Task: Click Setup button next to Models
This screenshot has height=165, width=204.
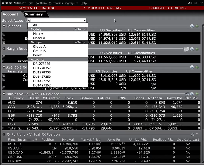Action: [x=80, y=29]
